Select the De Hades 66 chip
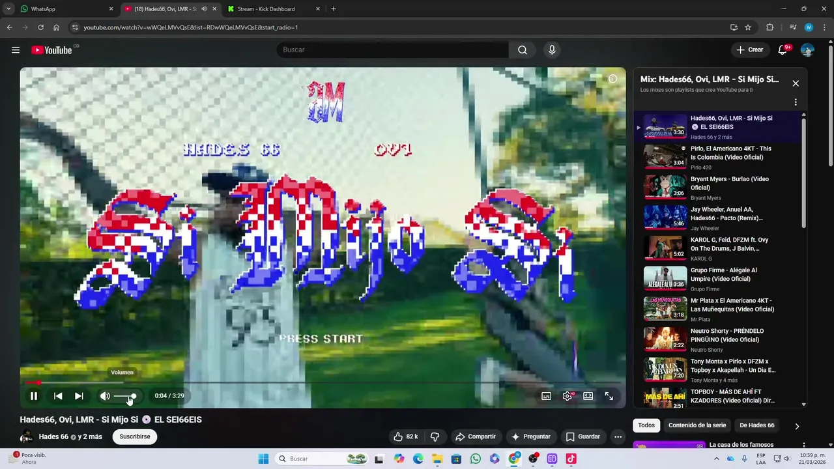The width and height of the screenshot is (834, 469). 757,425
